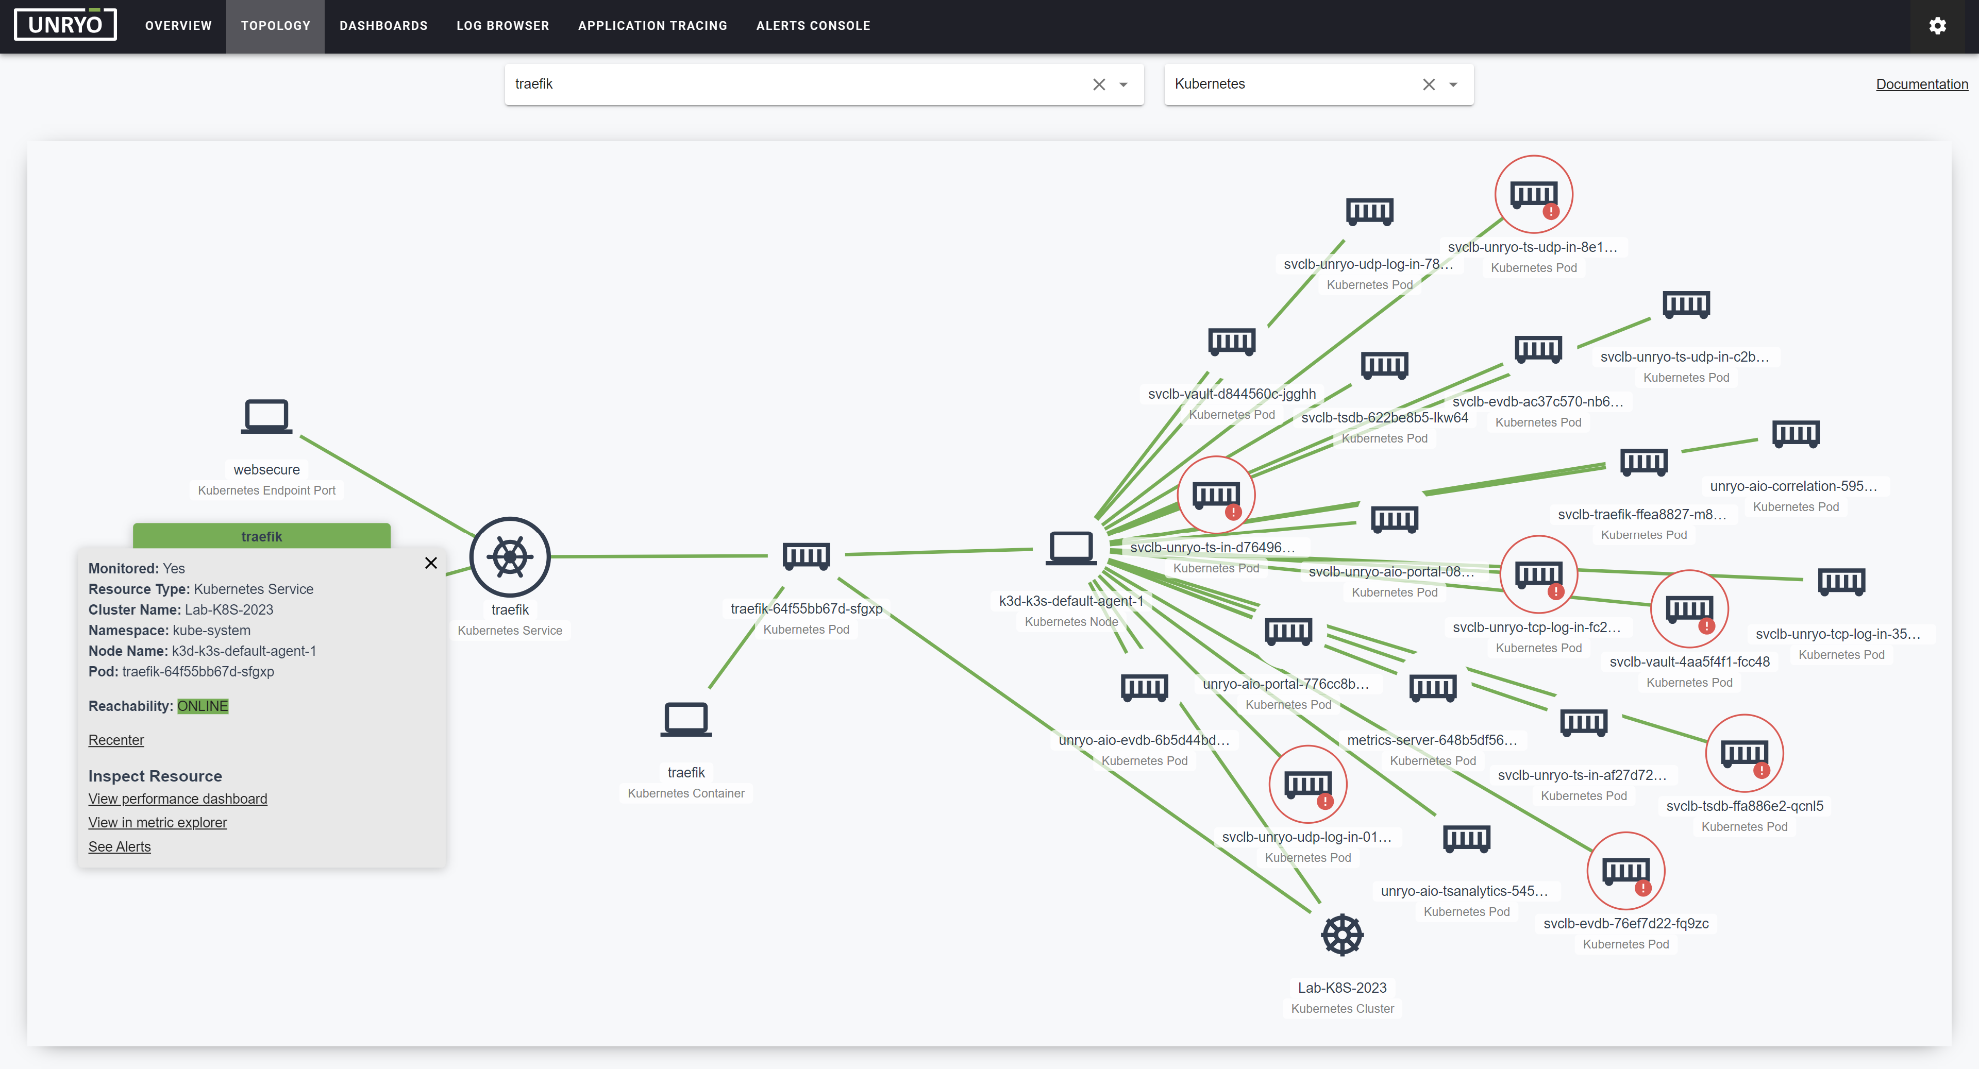Select the svclb-unryo-tcp-log-in-35 pod icon

(1841, 581)
